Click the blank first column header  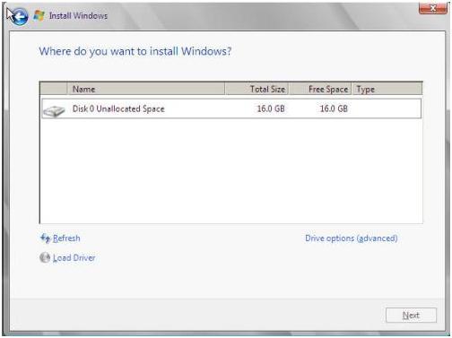click(54, 89)
